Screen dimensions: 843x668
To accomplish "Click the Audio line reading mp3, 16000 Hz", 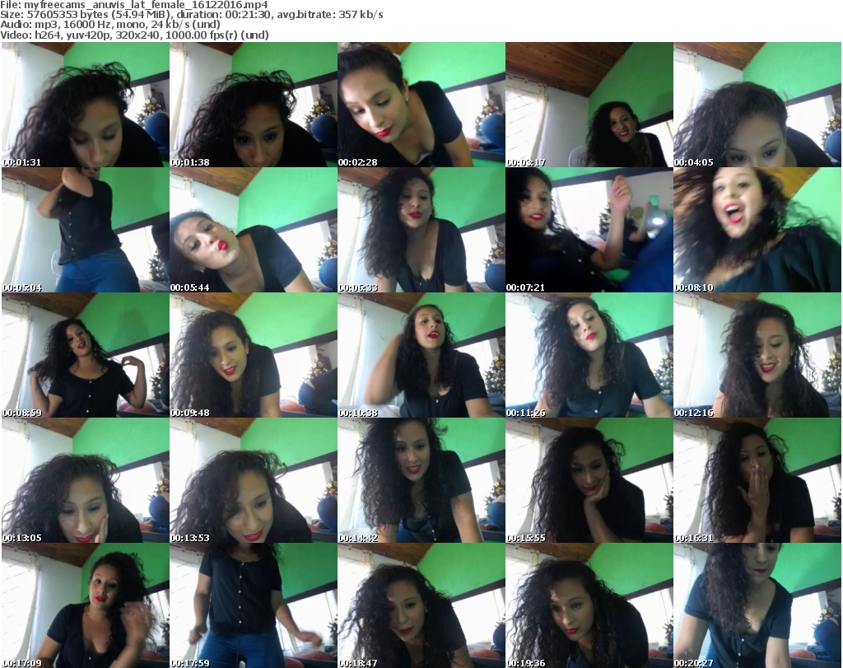I will [110, 25].
